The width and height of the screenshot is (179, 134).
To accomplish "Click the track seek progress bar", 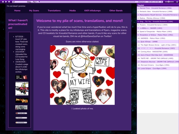I will click(x=87, y=2).
